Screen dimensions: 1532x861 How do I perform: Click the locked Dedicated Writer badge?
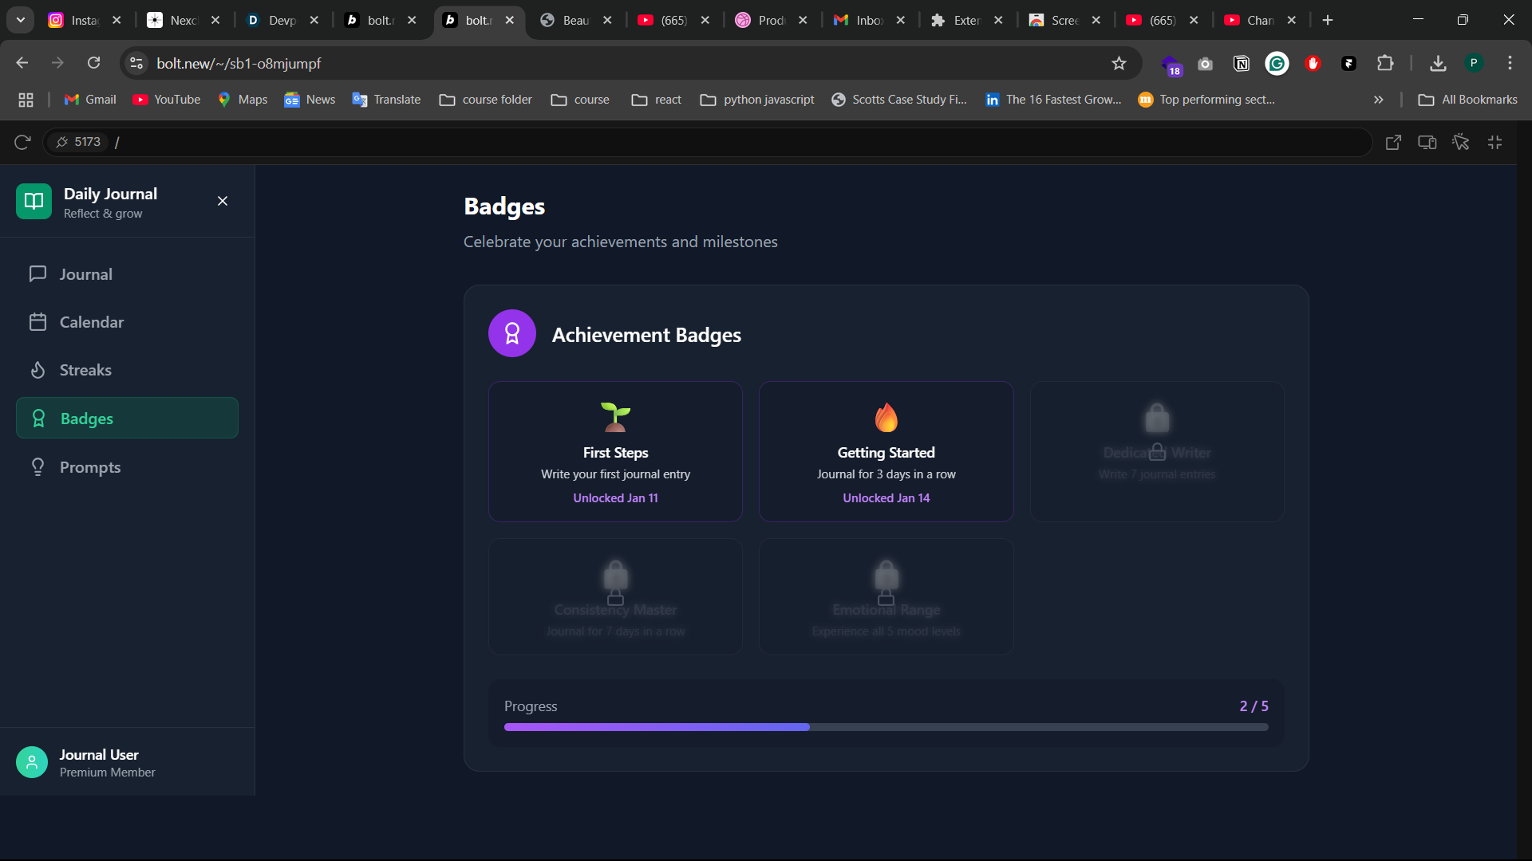click(x=1156, y=451)
